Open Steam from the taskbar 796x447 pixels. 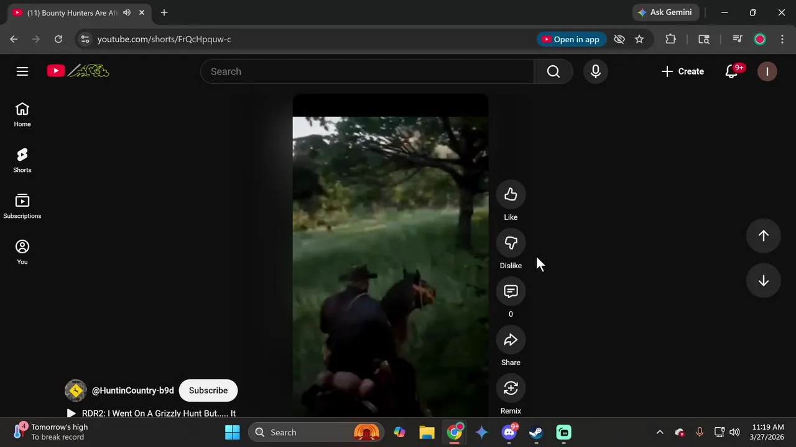[536, 432]
